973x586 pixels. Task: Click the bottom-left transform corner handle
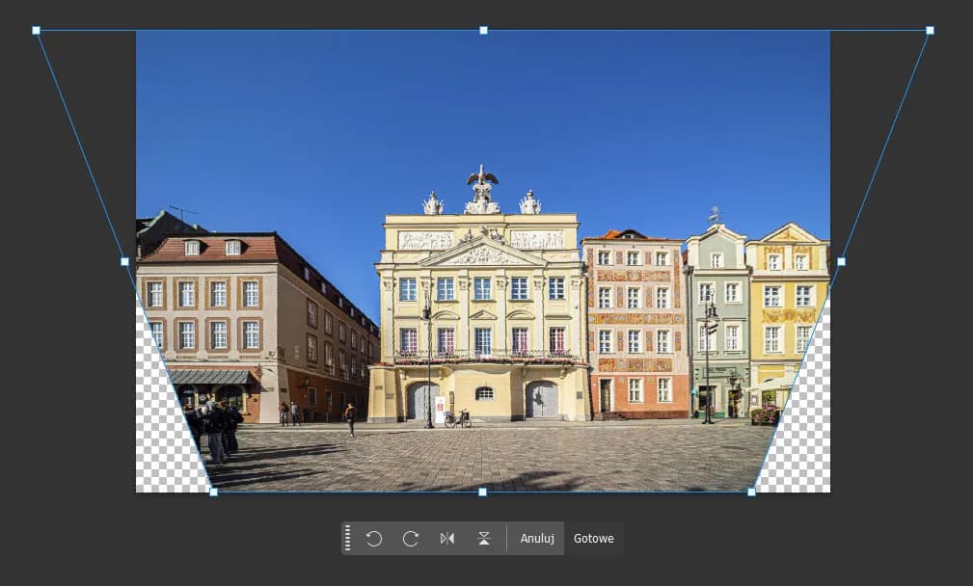tap(212, 493)
